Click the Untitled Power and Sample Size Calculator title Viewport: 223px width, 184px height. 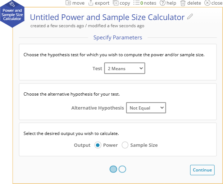pos(107,17)
